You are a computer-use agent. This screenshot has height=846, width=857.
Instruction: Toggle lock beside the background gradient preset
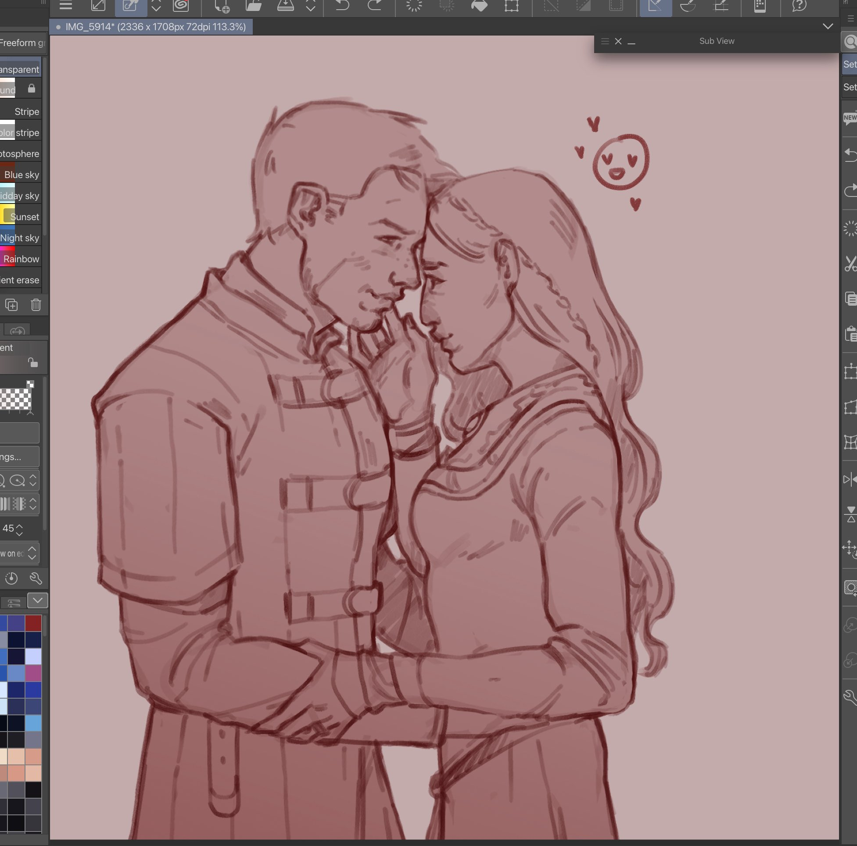click(32, 89)
